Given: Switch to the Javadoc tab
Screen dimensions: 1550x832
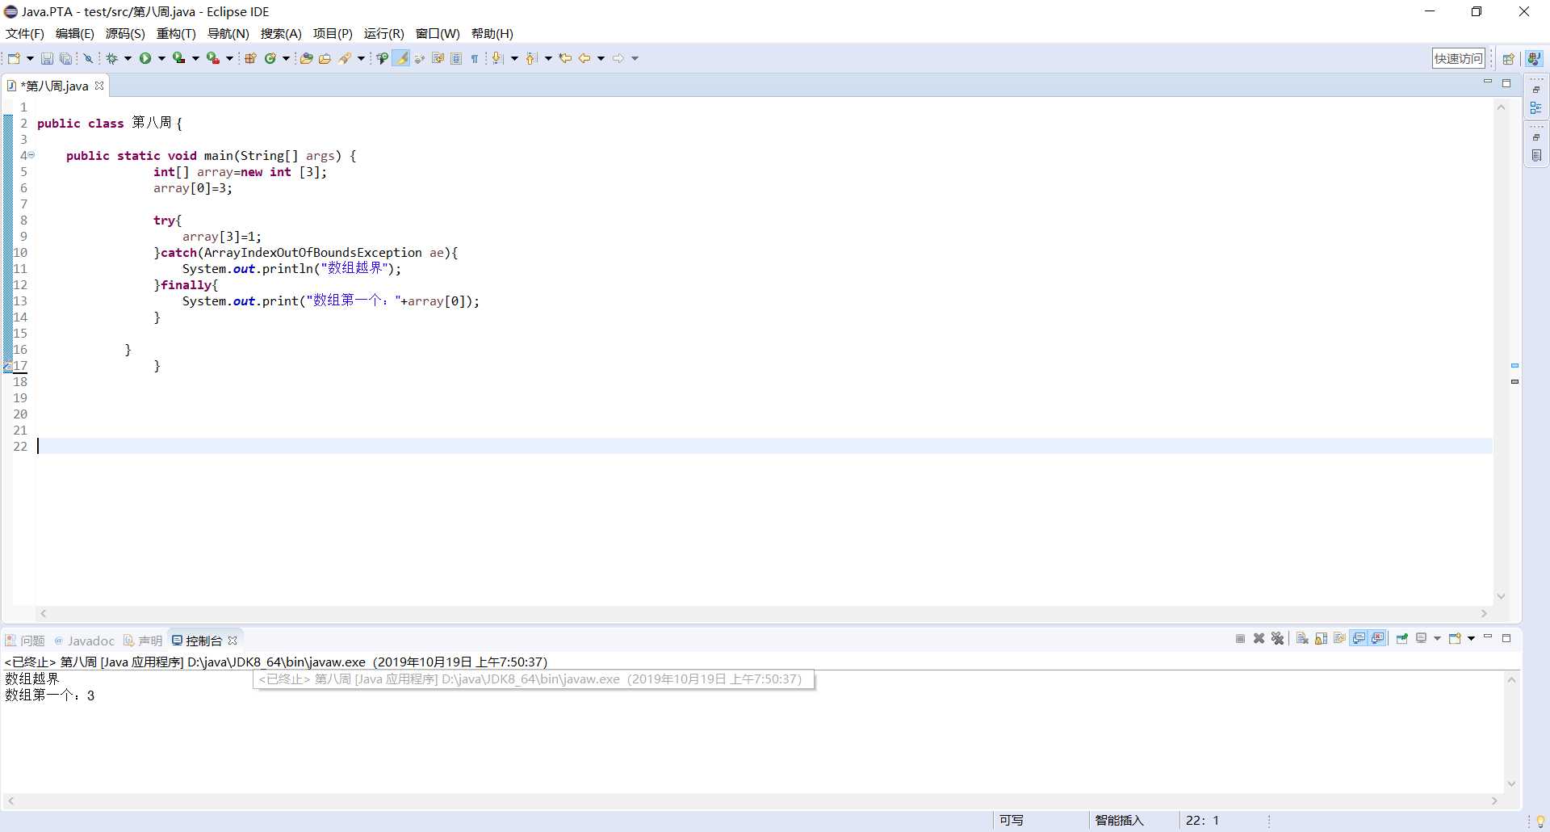Looking at the screenshot, I should [x=84, y=641].
